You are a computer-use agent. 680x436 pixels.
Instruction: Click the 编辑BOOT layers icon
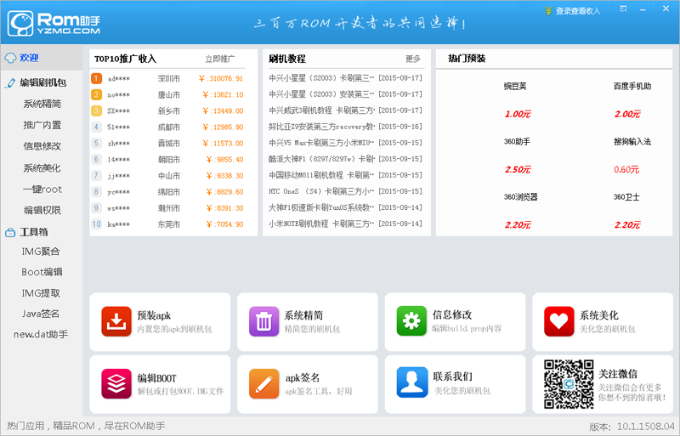[116, 383]
